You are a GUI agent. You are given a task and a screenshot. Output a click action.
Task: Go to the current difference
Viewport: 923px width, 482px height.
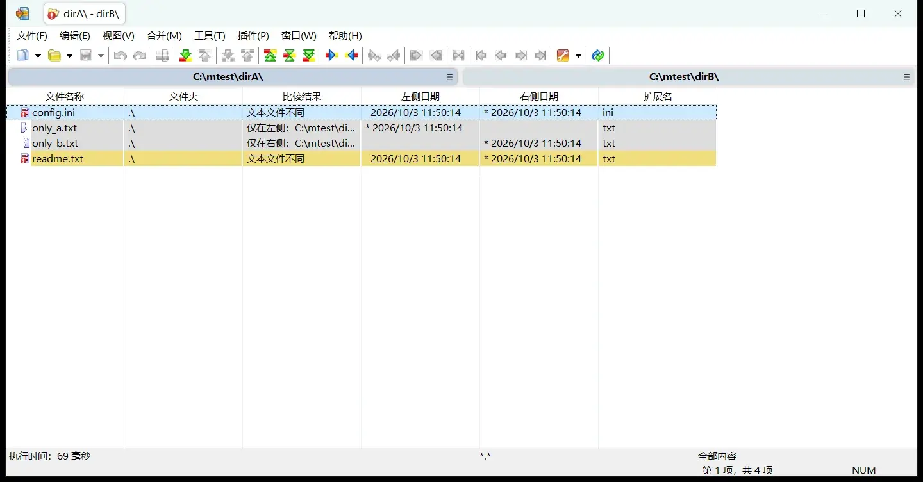tap(290, 56)
